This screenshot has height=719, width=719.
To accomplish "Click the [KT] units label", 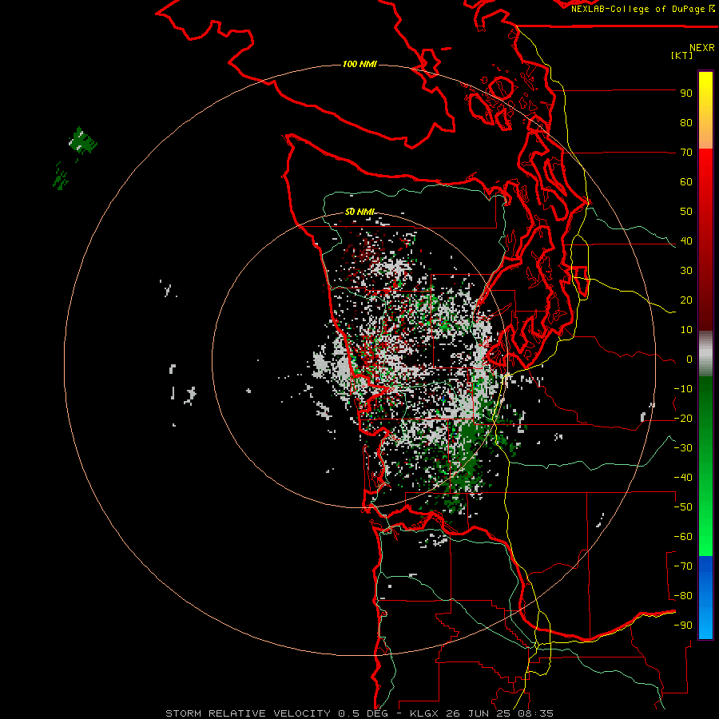I will tap(682, 55).
